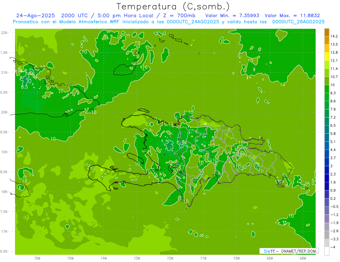
Task: Select the amber swatch between 12.8 and 13.5
Action: tap(327, 48)
